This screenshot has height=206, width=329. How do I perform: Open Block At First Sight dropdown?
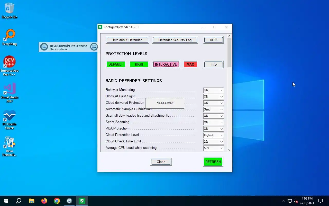pos(213,97)
